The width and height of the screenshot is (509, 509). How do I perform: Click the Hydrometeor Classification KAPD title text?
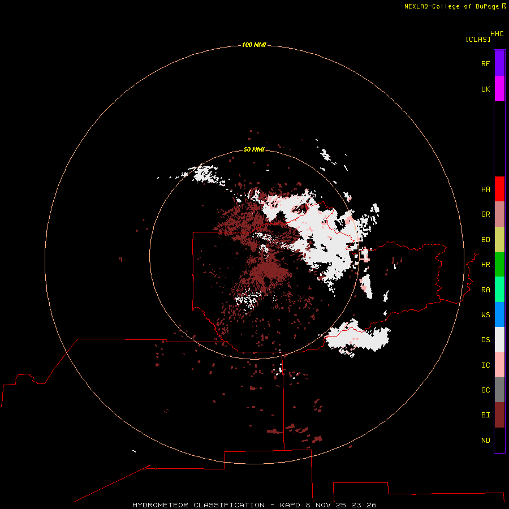pos(254,505)
